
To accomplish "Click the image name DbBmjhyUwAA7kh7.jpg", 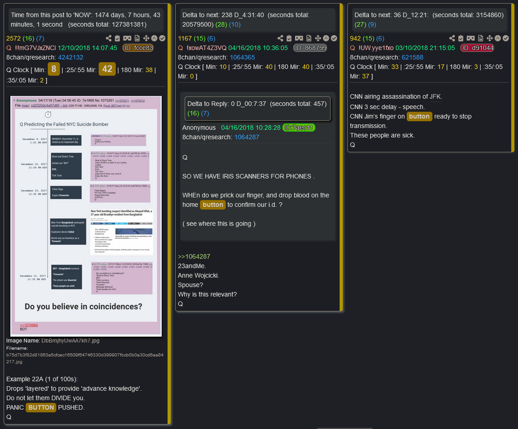I will (70, 340).
